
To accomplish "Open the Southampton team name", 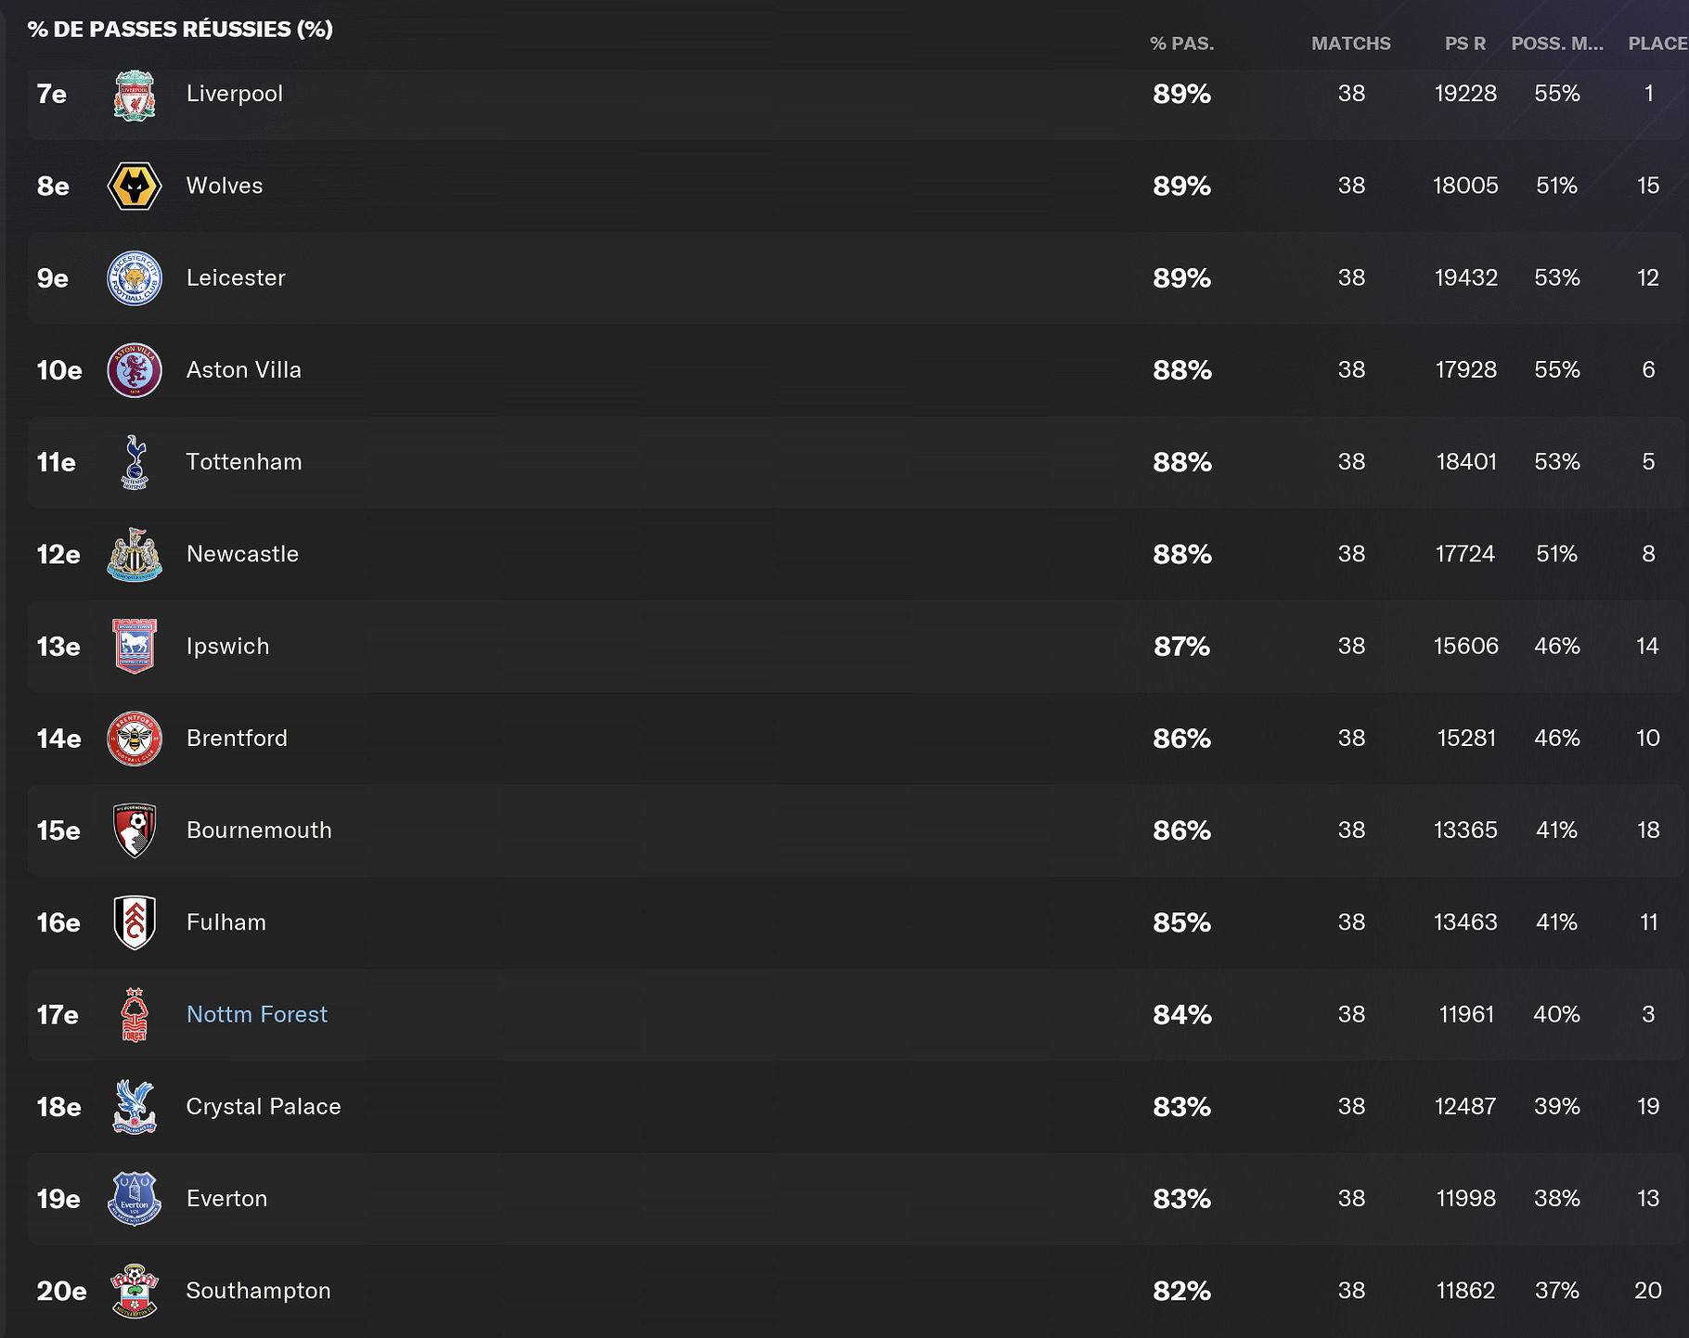I will (x=259, y=1291).
